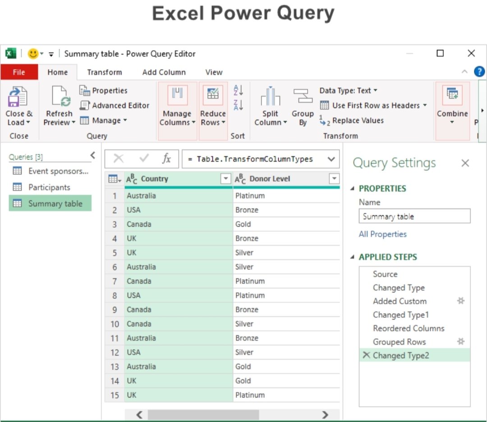Click the Reduce Rows icon
This screenshot has height=422, width=487.
[x=213, y=95]
